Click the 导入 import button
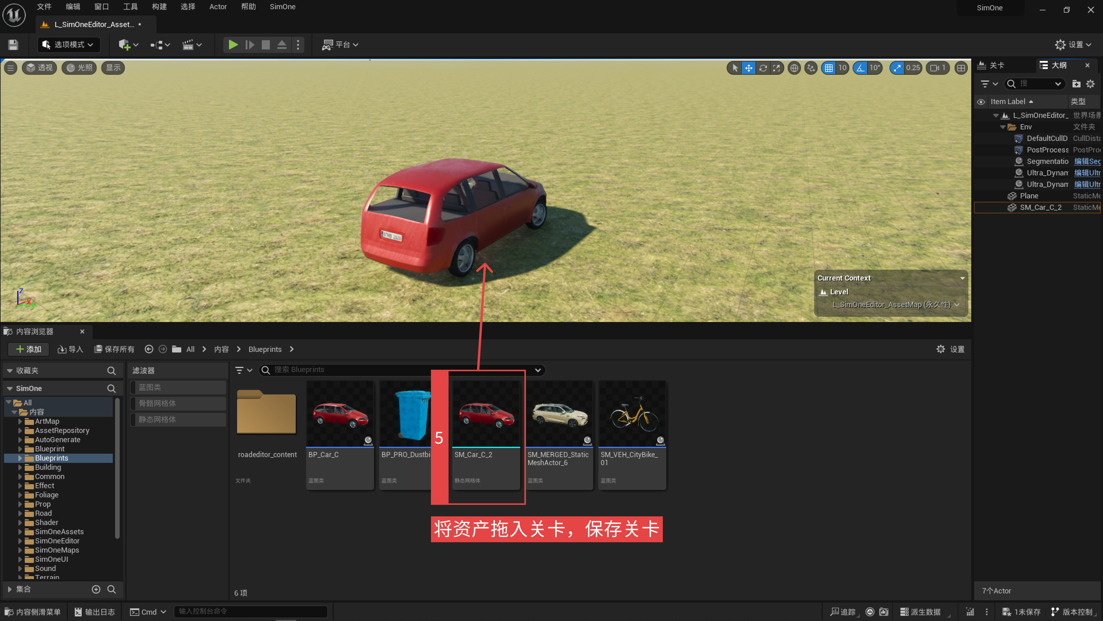 [70, 349]
